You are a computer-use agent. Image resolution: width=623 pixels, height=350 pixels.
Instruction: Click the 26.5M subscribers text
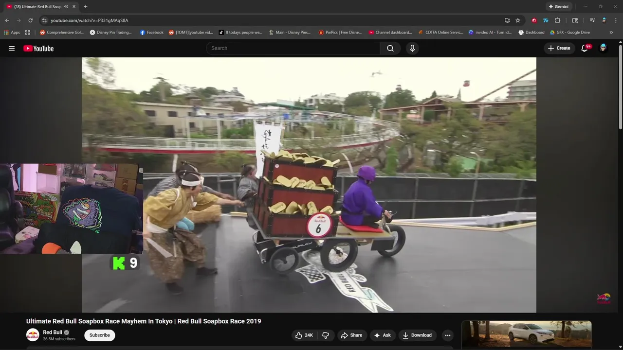tap(59, 339)
